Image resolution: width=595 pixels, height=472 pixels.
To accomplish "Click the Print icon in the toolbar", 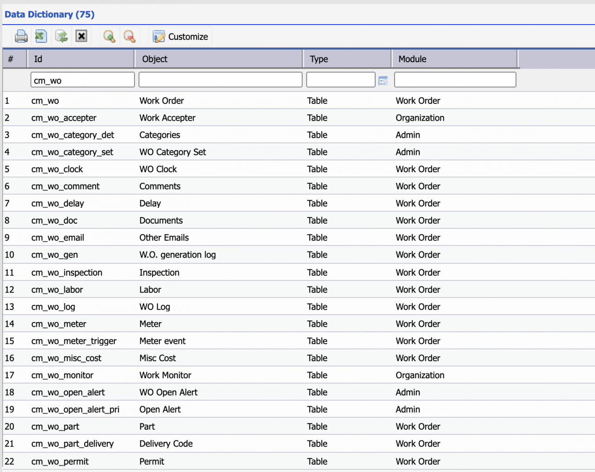I will point(21,36).
